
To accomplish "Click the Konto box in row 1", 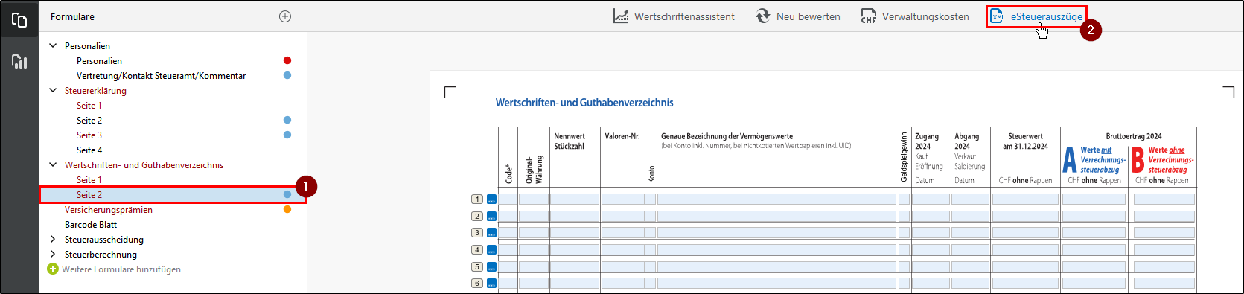I will [x=651, y=199].
